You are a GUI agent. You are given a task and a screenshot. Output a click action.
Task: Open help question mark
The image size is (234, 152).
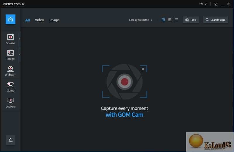click(206, 4)
